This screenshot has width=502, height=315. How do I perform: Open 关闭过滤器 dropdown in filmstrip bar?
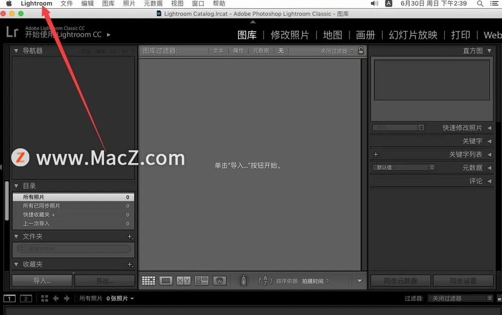pyautogui.click(x=460, y=299)
